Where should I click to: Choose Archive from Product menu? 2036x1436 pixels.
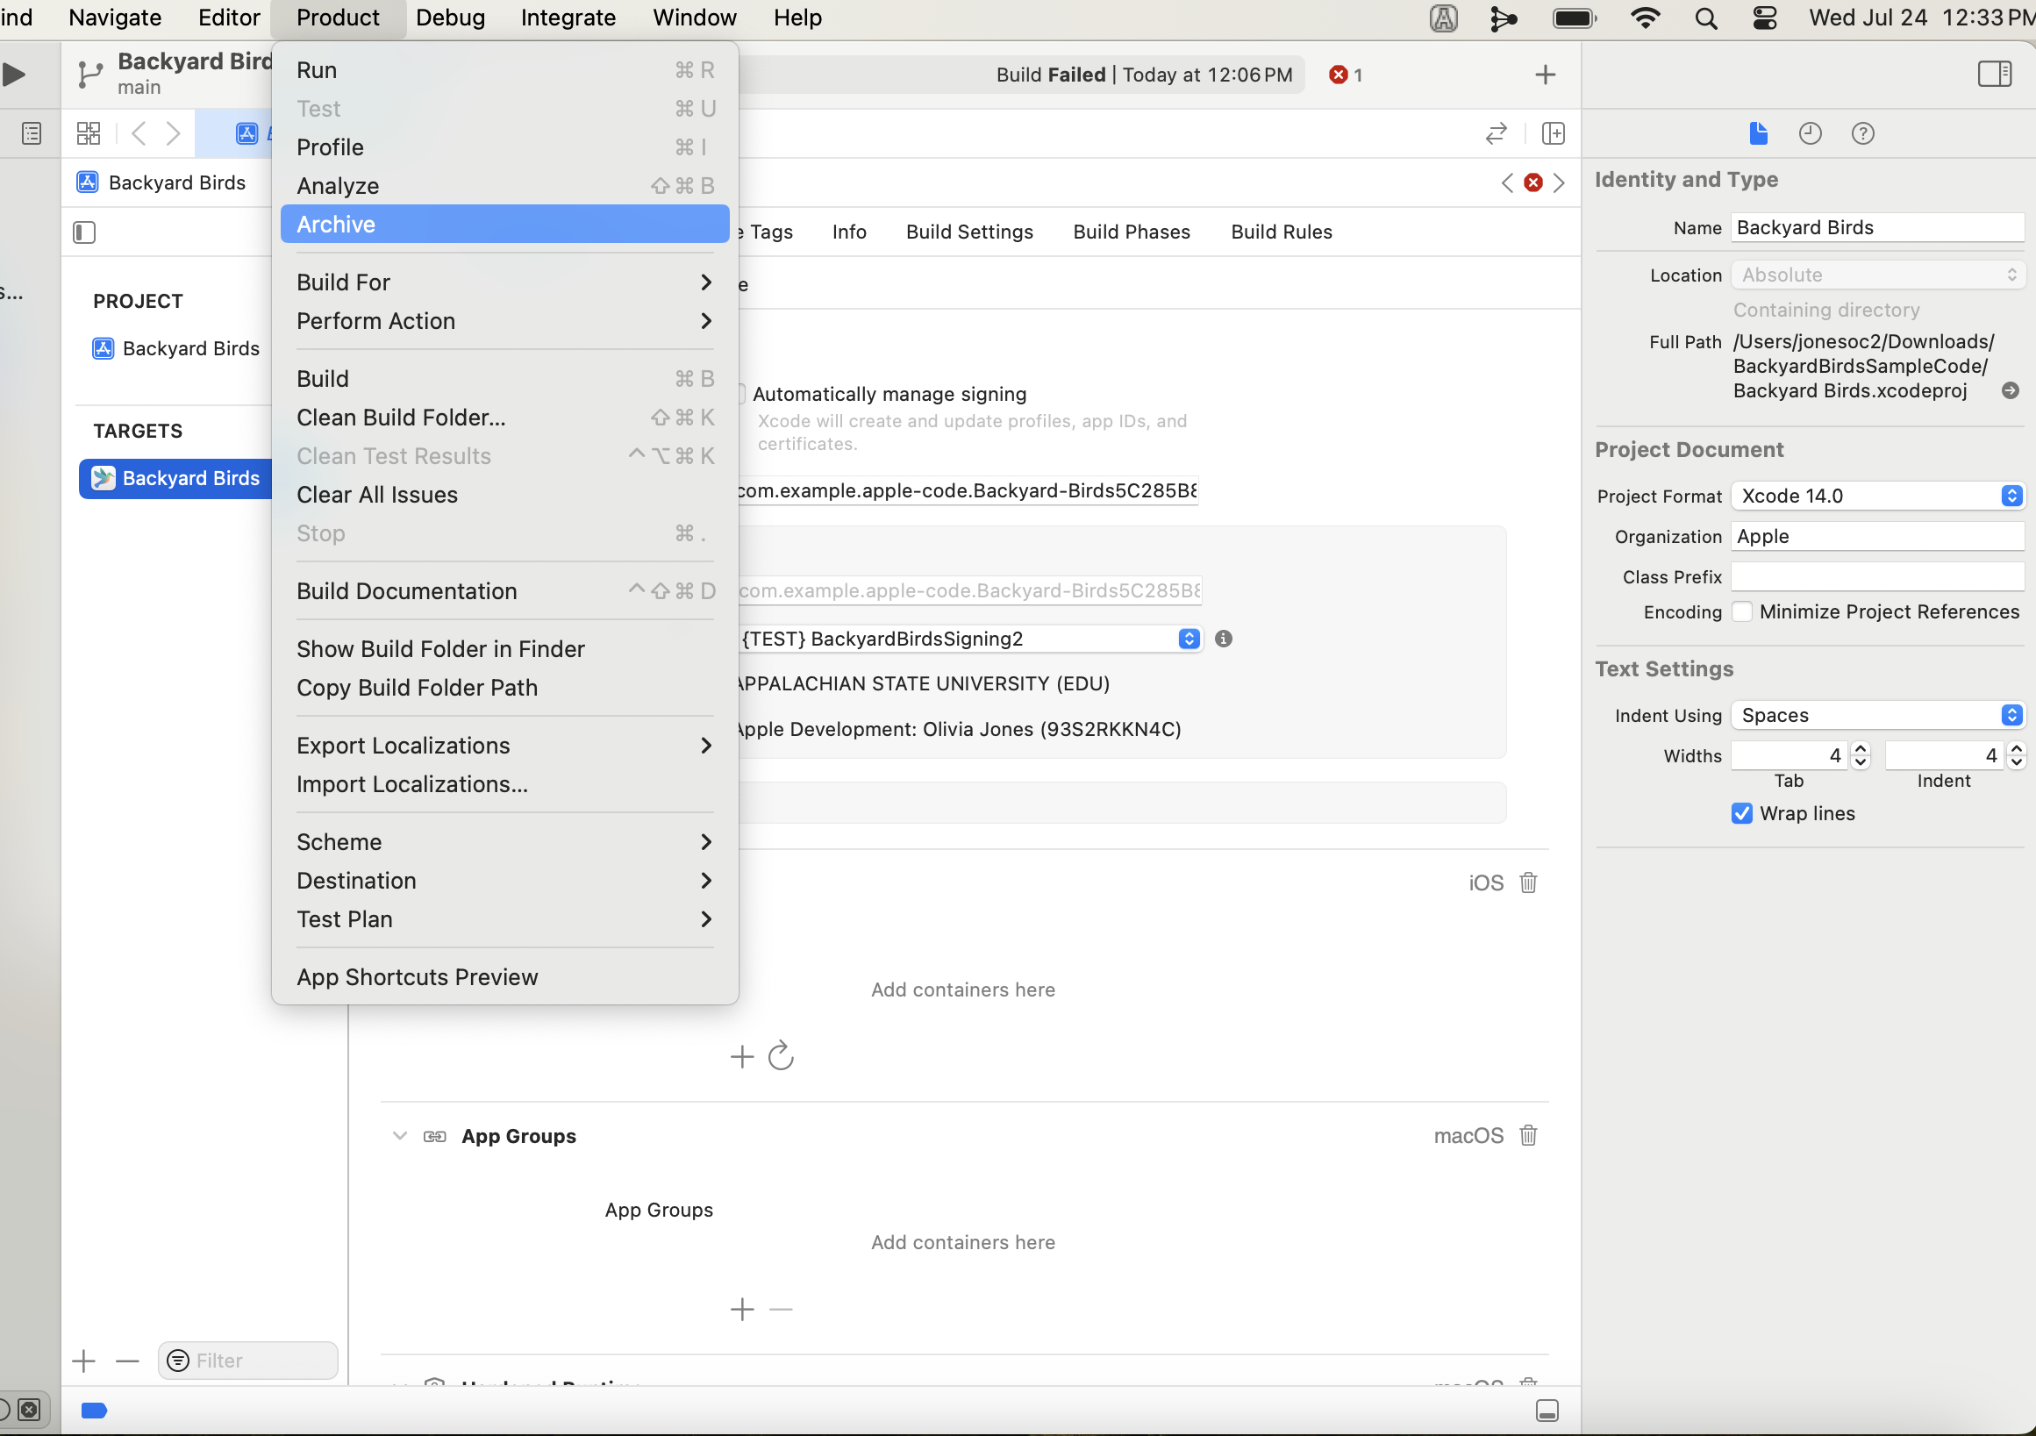pos(504,225)
